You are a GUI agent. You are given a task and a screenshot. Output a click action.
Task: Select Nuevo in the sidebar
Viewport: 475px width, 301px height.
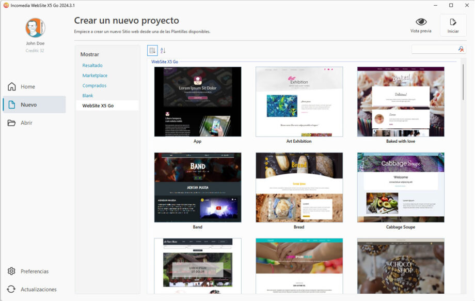tap(34, 104)
